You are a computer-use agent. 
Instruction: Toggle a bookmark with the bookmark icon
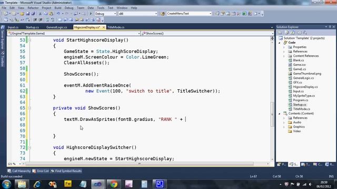60,20
